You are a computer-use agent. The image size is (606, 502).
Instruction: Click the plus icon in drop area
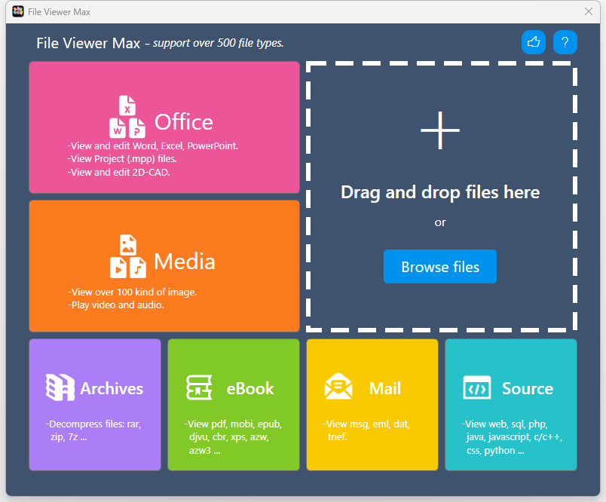click(440, 130)
